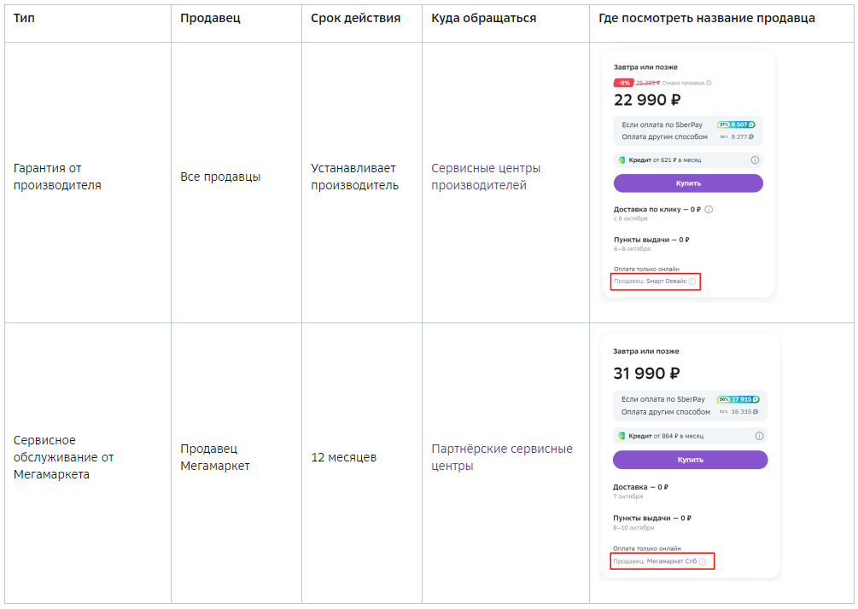Click the red -9% discount badge

pos(623,83)
